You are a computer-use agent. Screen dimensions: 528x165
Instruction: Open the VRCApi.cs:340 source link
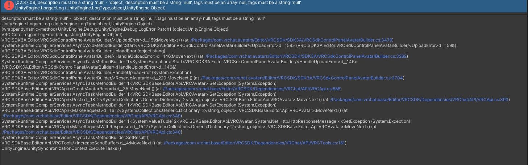(91, 132)
